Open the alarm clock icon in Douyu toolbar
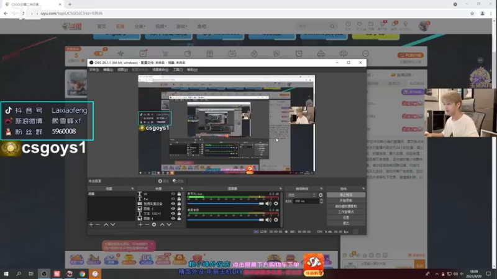Viewport: 497px width, 279px height. coord(299,54)
